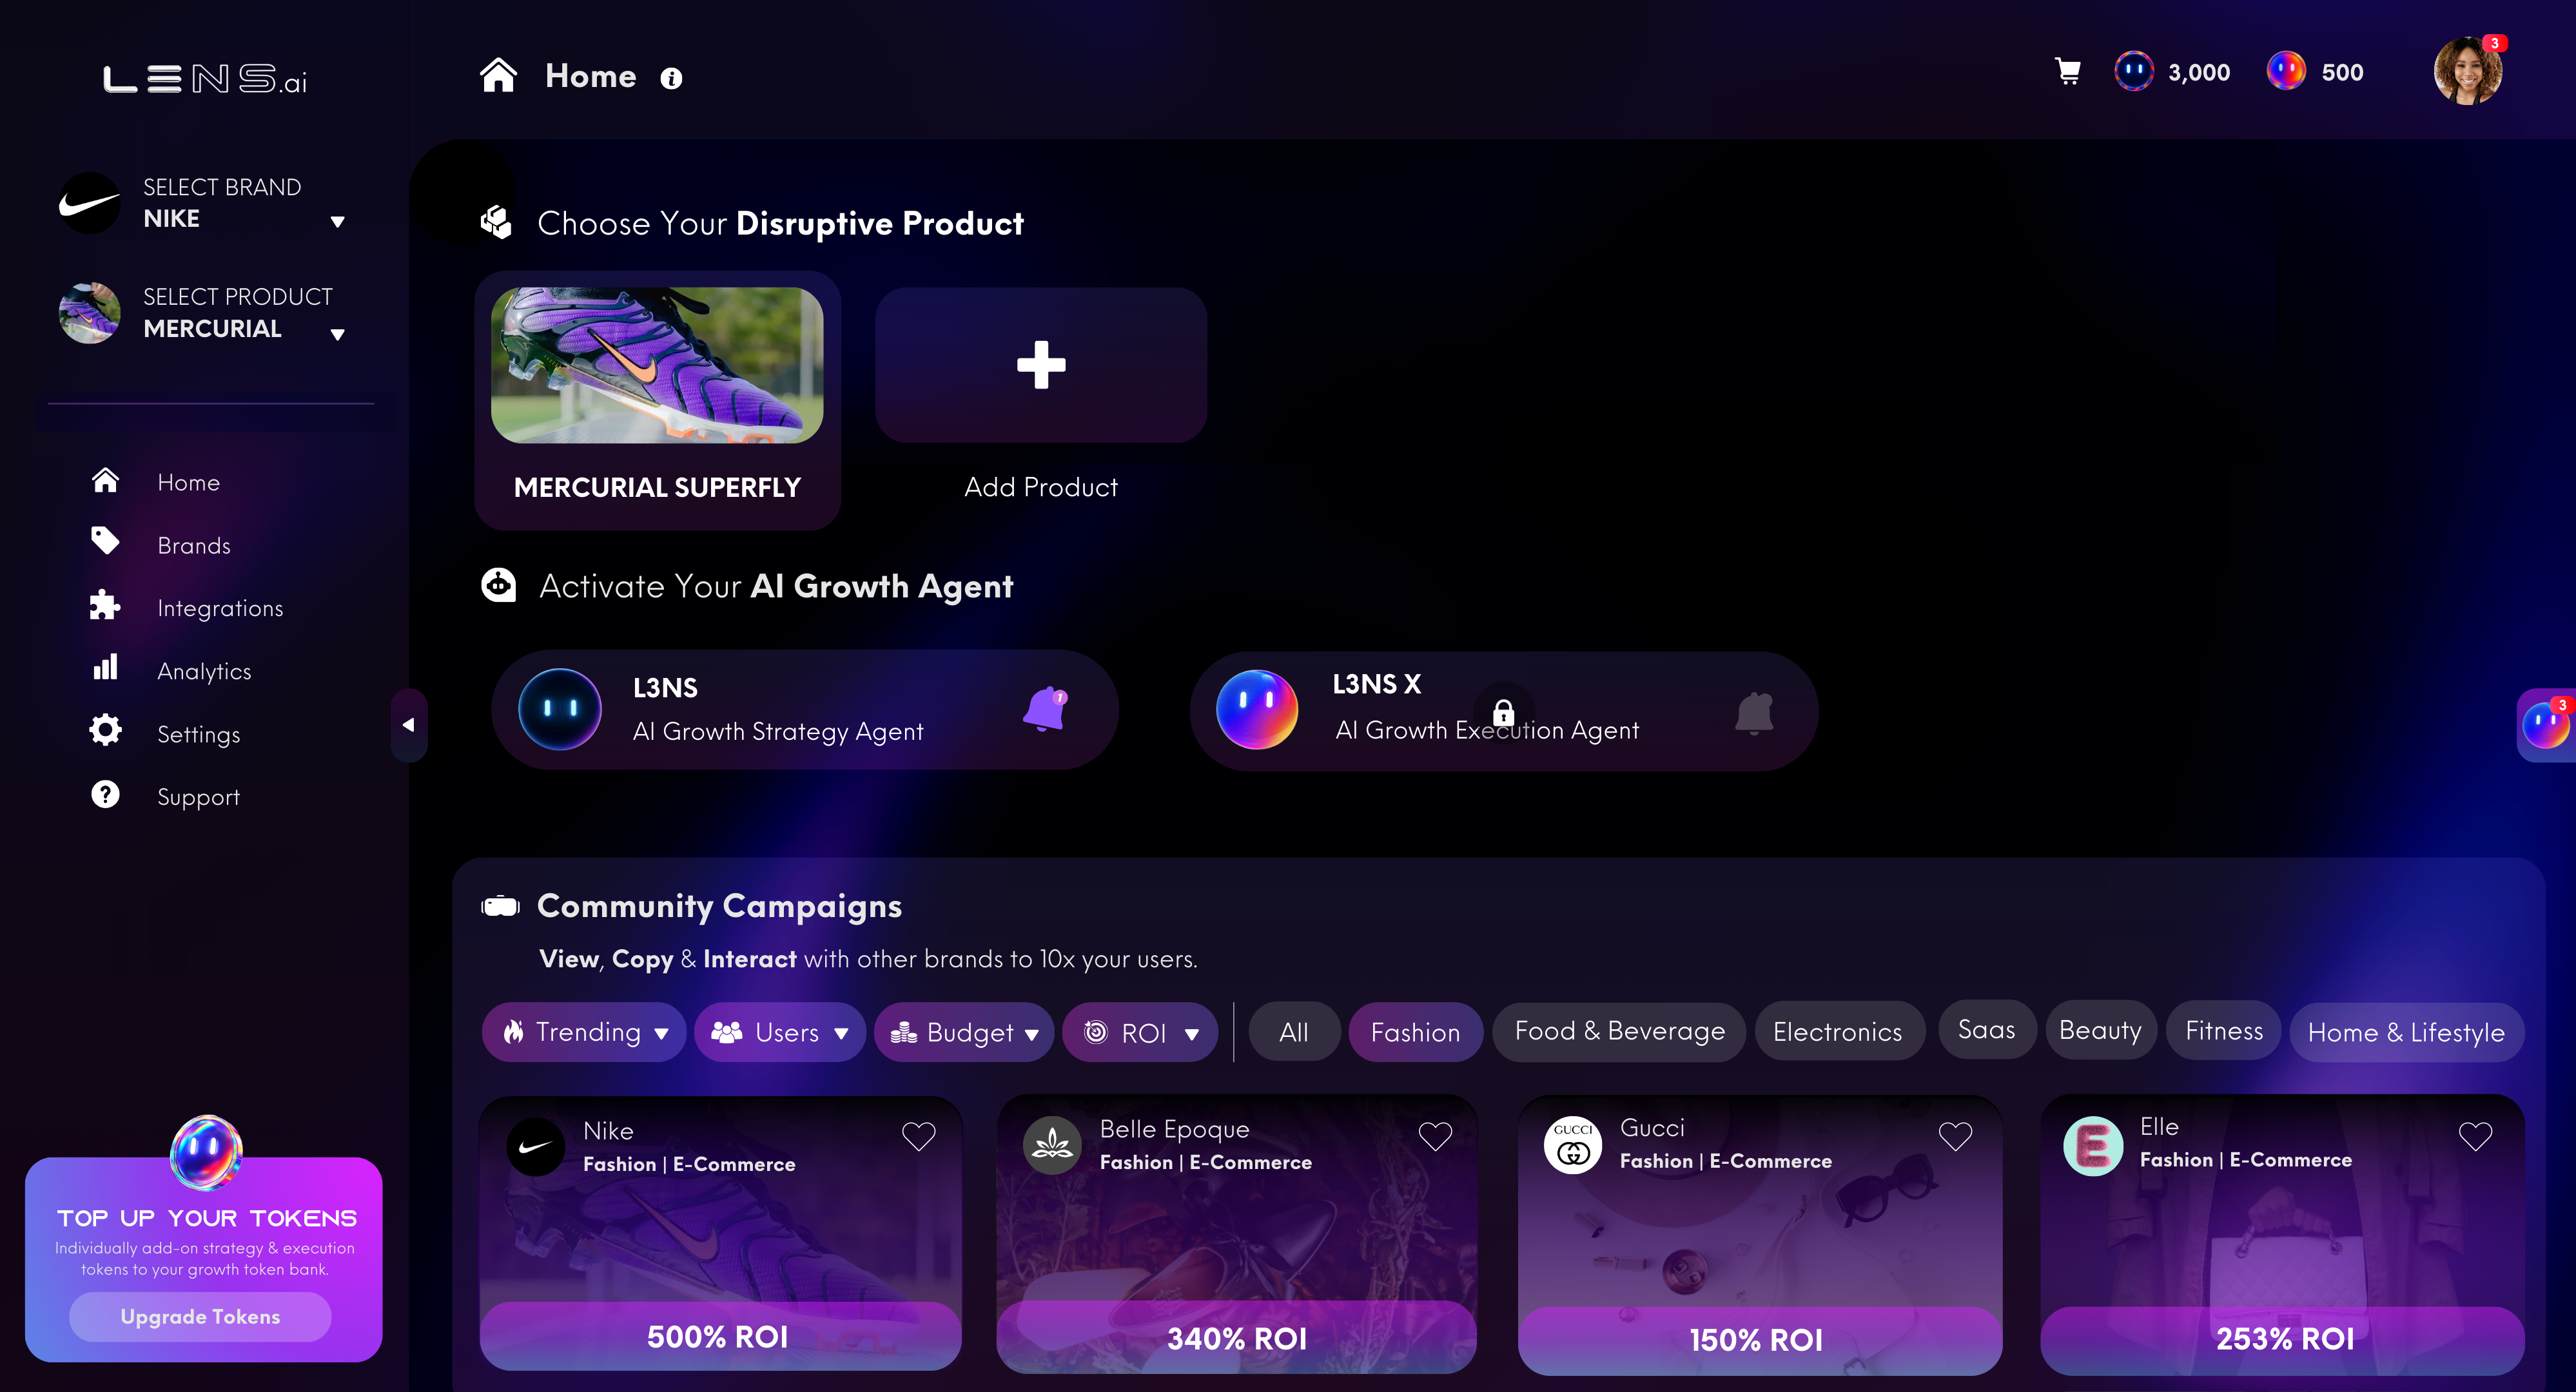Open the floating assistant bubble on right edge
Viewport: 2576px width, 1392px height.
tap(2545, 725)
